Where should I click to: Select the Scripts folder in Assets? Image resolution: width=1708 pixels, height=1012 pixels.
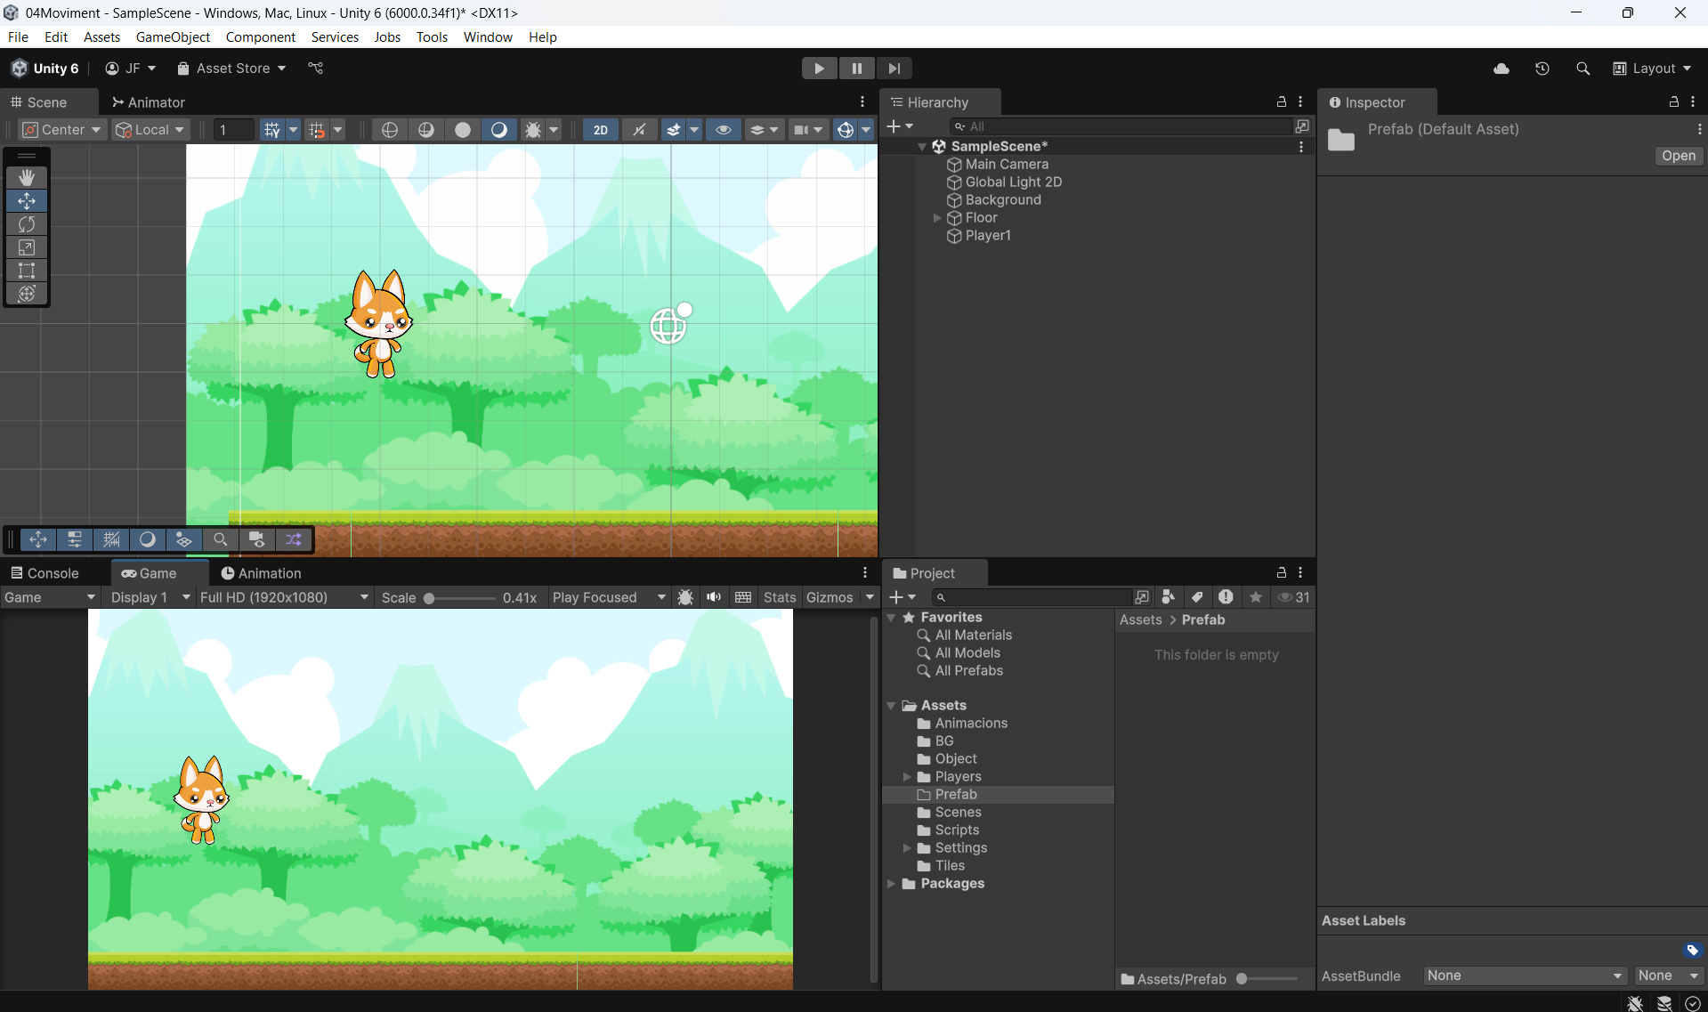(x=957, y=830)
